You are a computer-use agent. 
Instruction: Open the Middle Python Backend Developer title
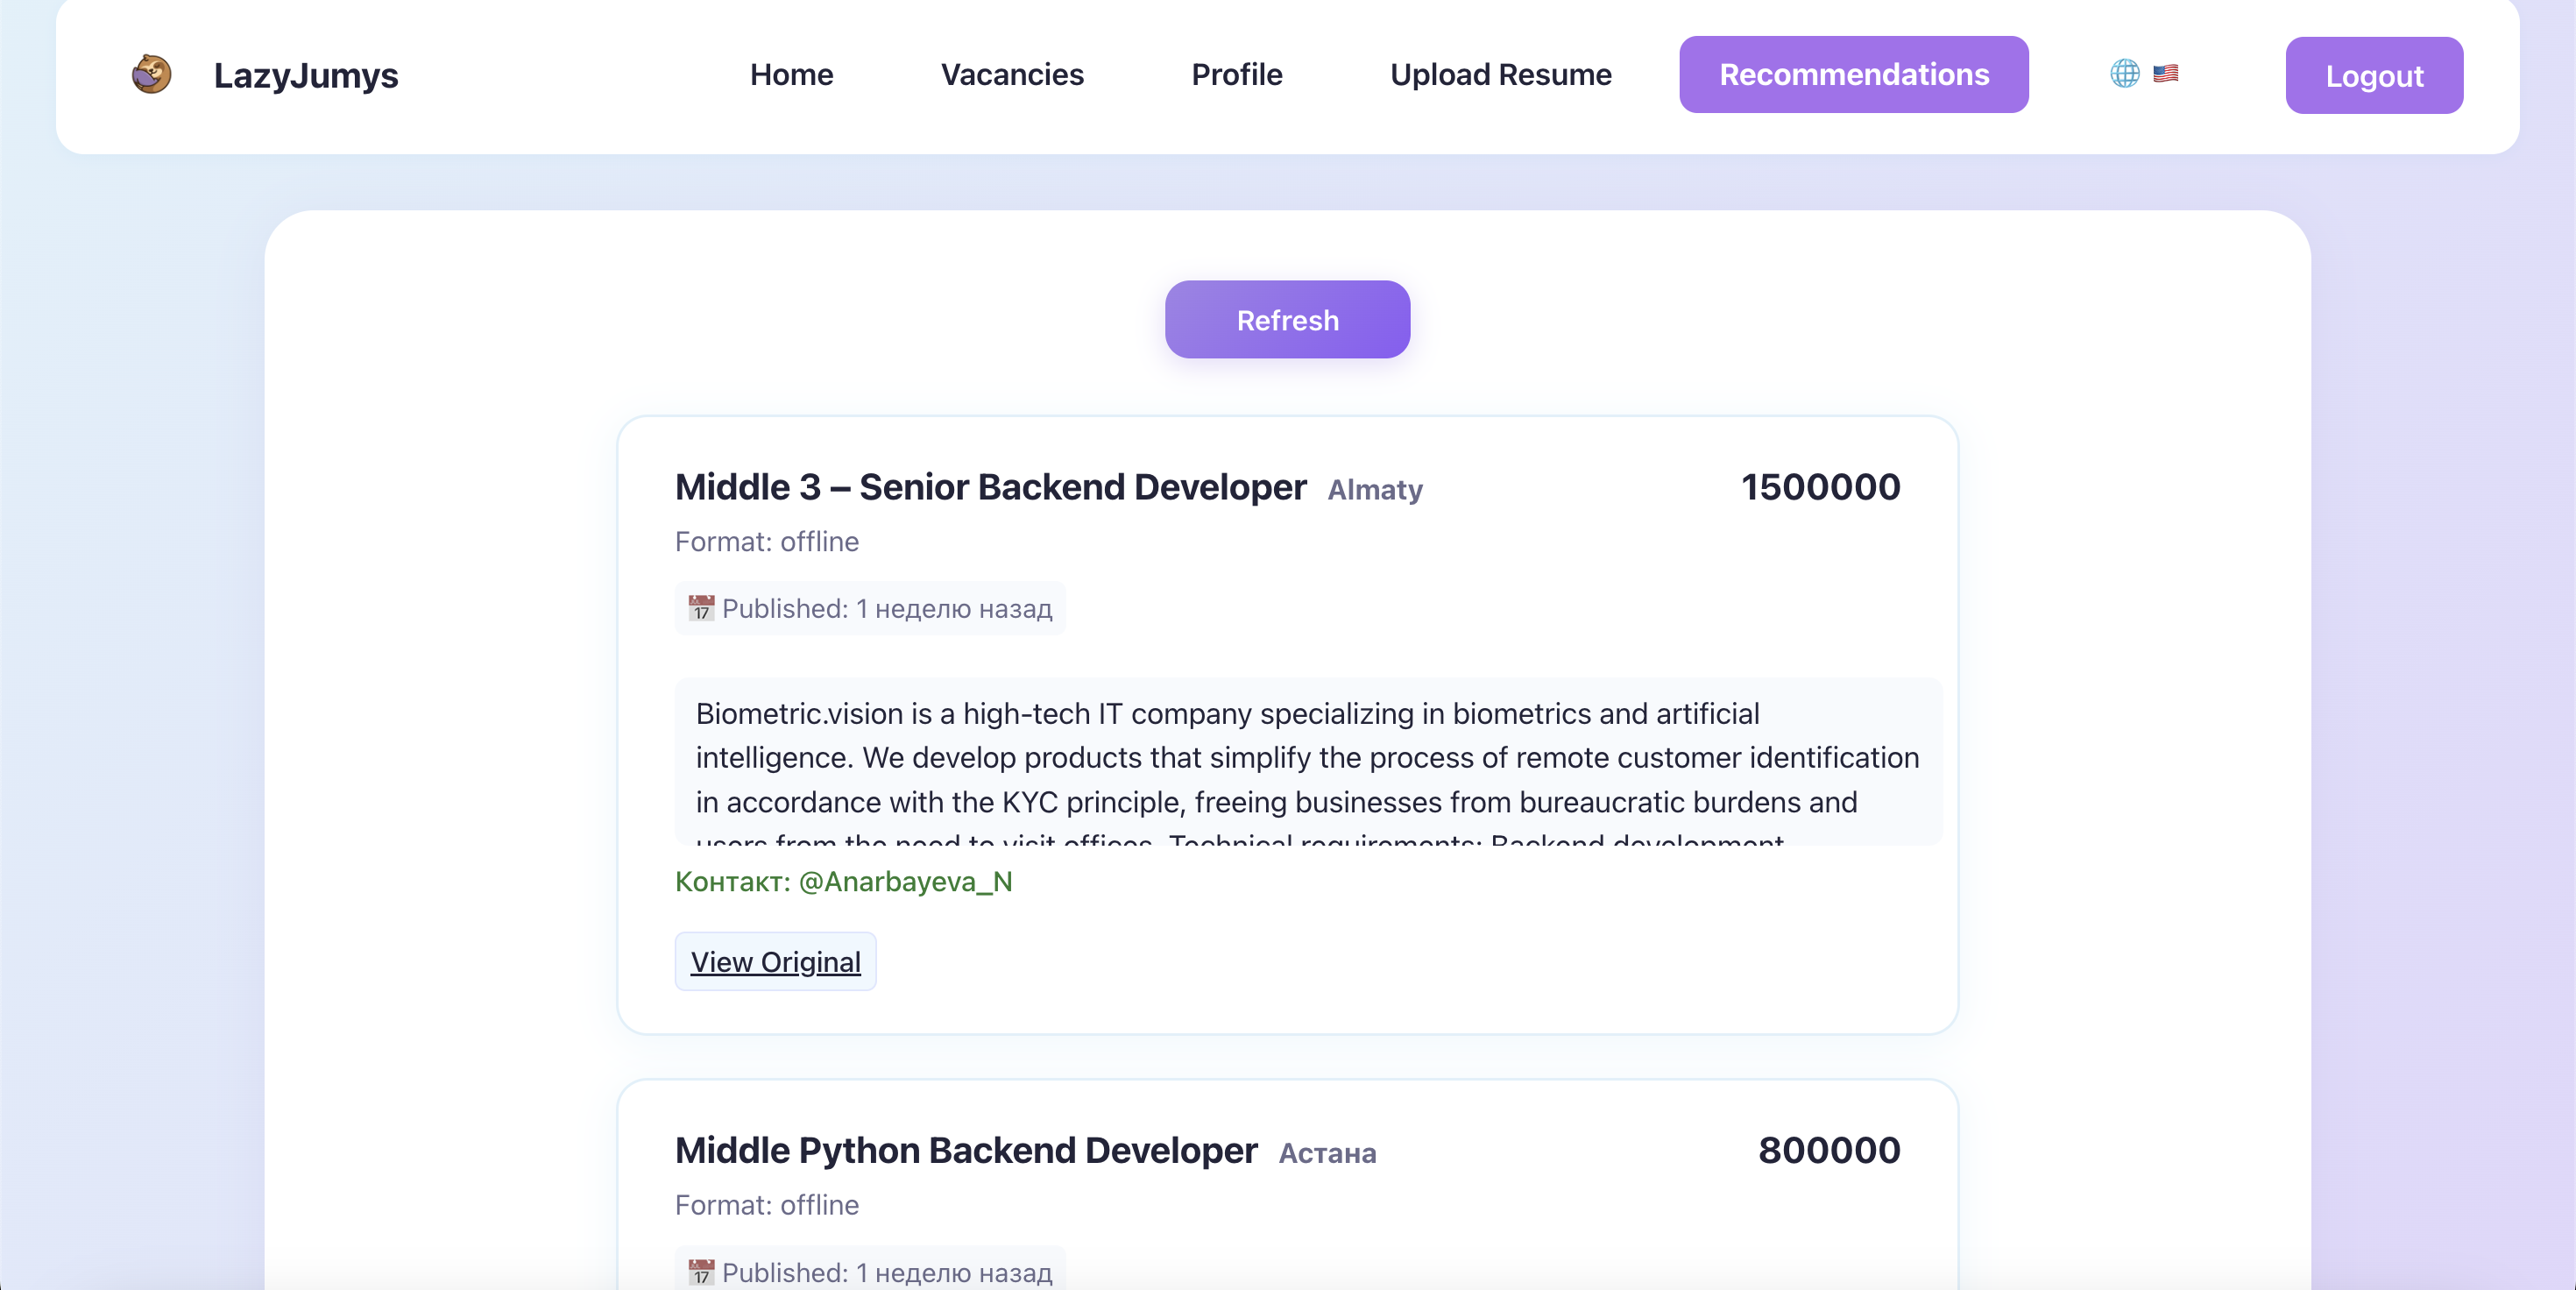965,1150
